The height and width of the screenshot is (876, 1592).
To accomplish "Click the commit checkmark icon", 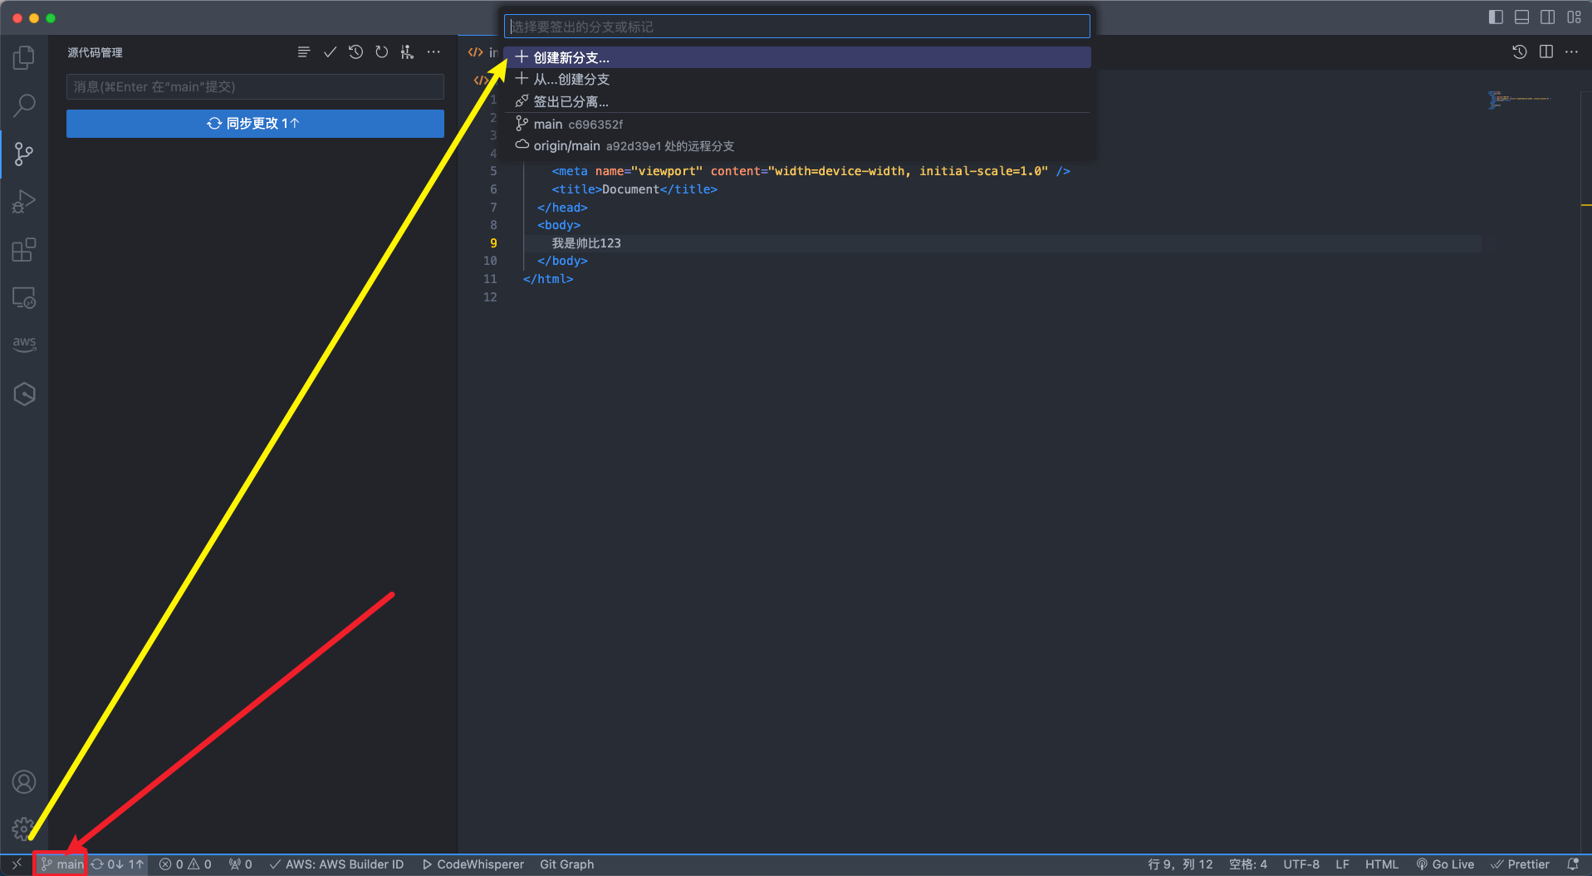I will tap(330, 52).
